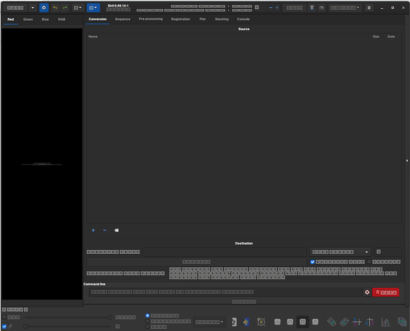The width and height of the screenshot is (410, 331).
Task: Open the histogram transformation icon
Action: pos(386,322)
